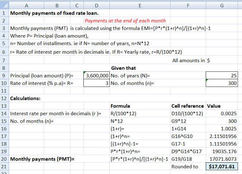Select column F header

188,6
